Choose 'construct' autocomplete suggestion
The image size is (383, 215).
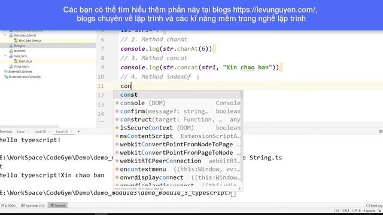coord(178,119)
